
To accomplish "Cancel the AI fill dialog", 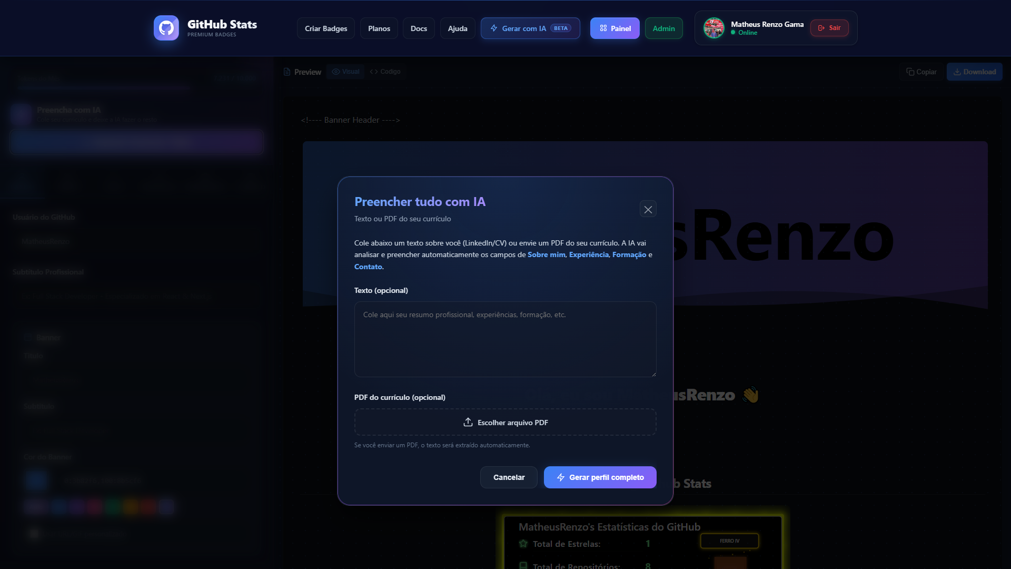I will (509, 477).
